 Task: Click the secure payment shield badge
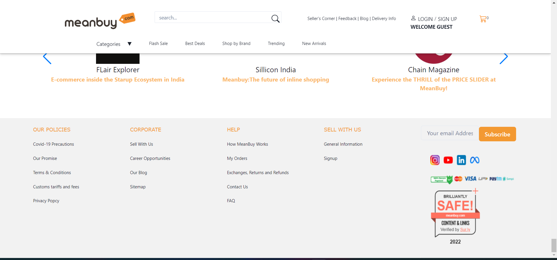(442, 180)
